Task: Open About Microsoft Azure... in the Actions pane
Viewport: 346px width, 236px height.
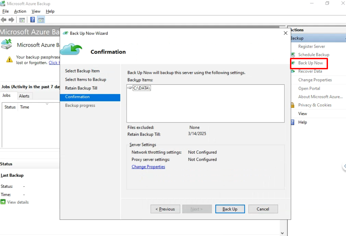Action: tap(321, 97)
